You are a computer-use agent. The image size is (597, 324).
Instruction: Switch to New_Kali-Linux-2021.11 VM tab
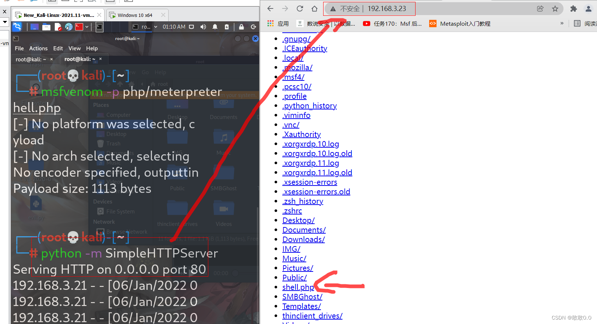(x=59, y=15)
